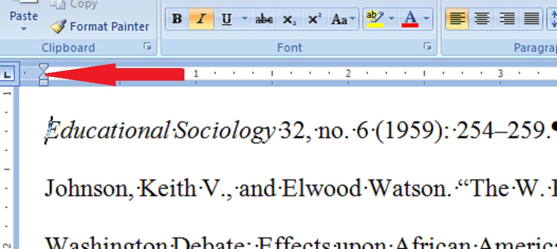Open the Paste dropdown arrow
Screen dimensions: 557x249
point(23,29)
